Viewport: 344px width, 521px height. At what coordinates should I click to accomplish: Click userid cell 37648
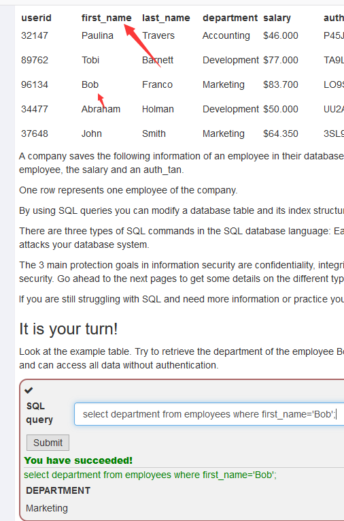coord(35,133)
